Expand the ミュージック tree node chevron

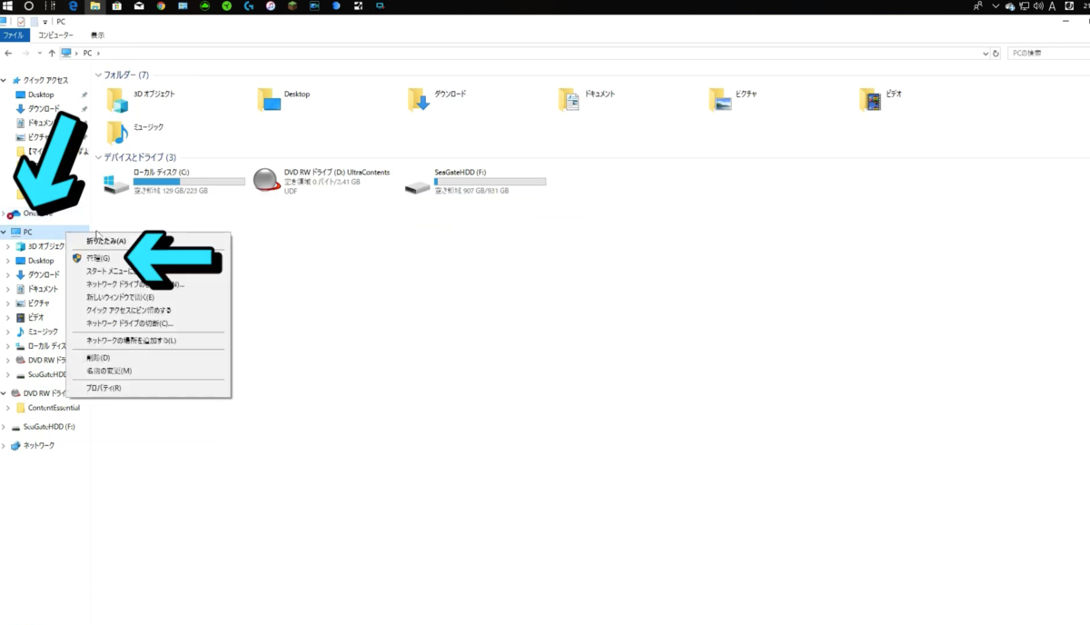(8, 332)
